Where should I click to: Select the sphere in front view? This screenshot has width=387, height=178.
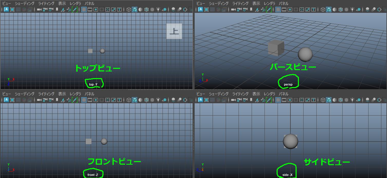click(104, 141)
